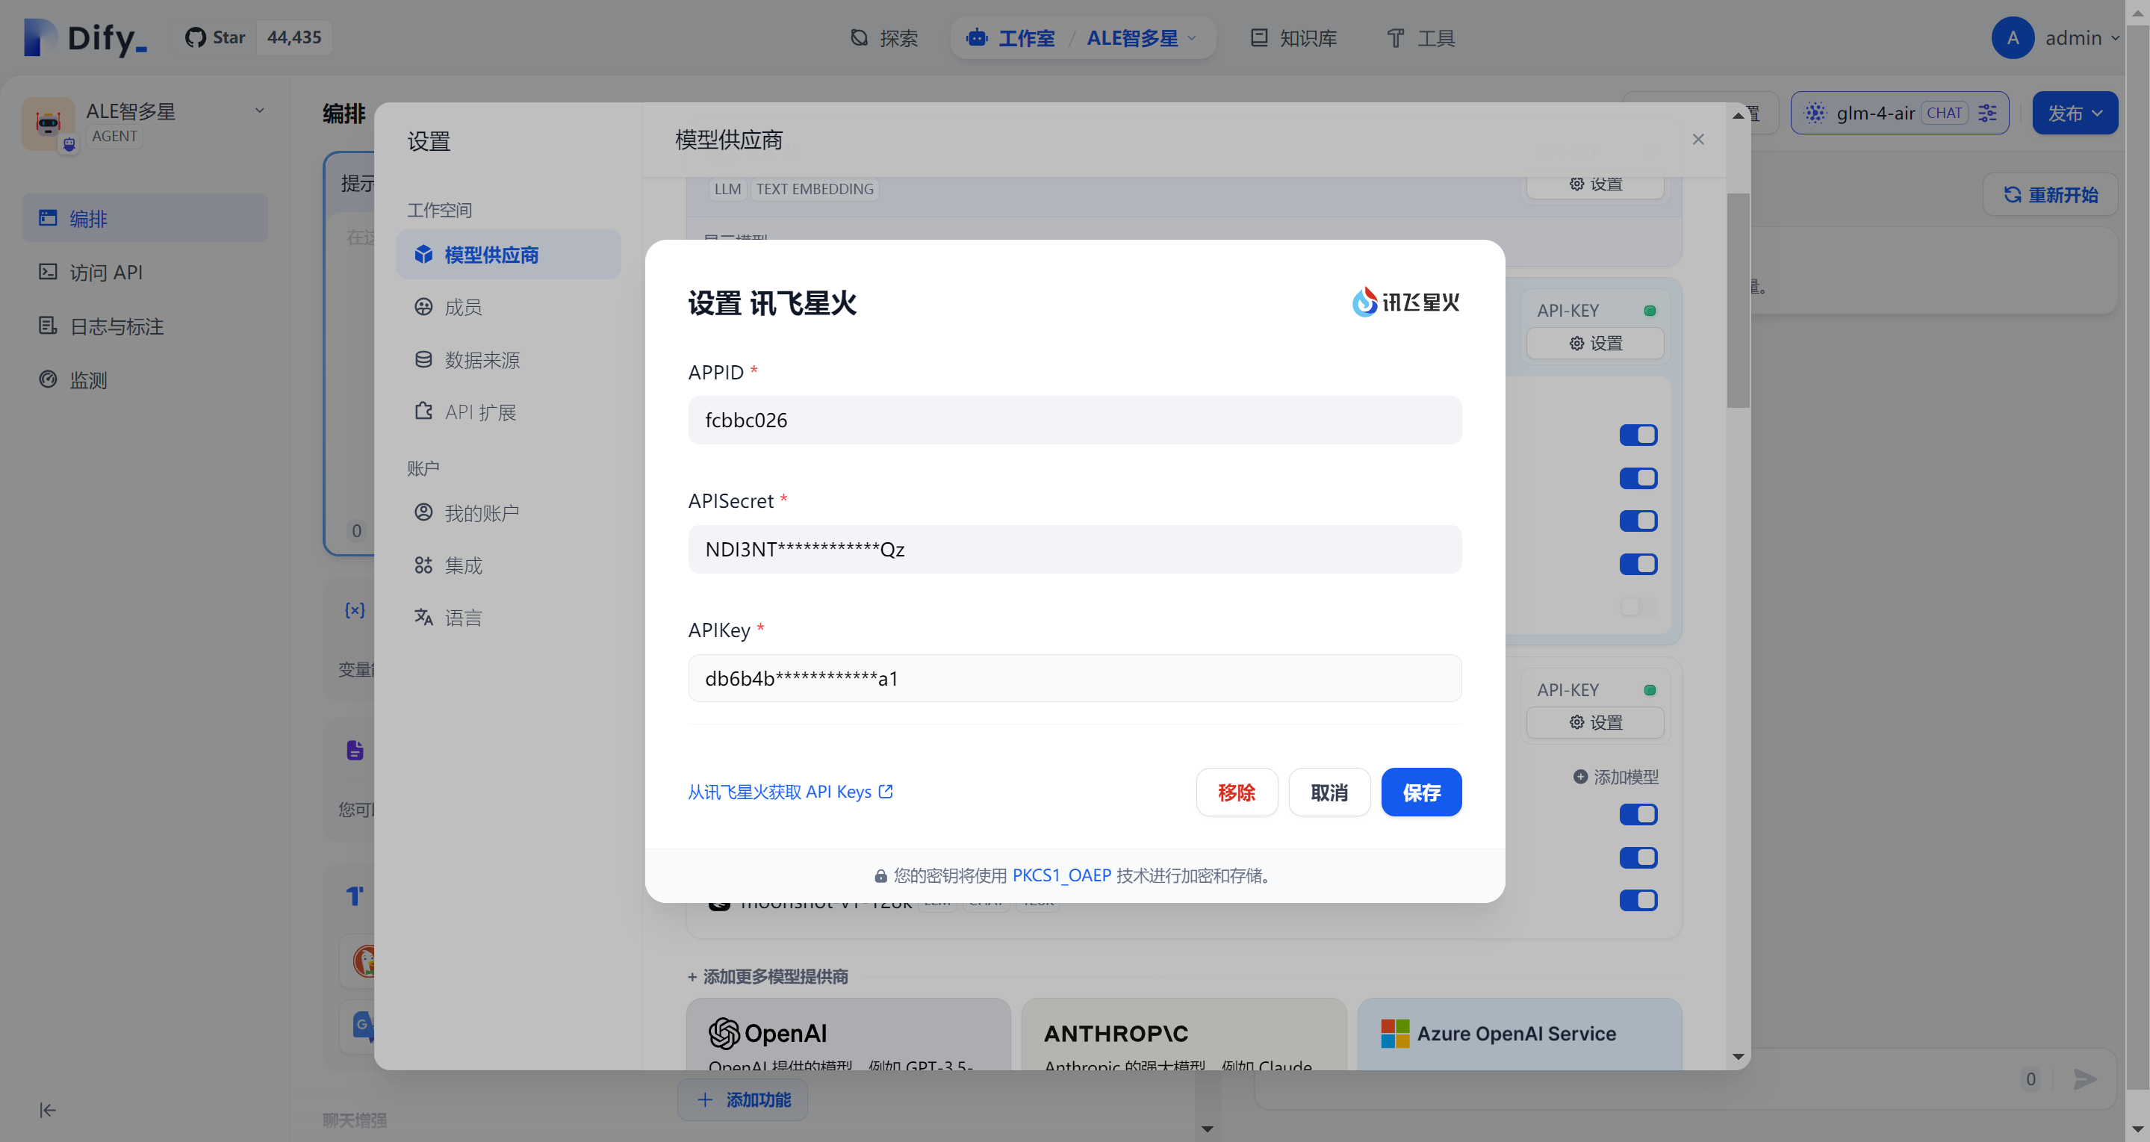Image resolution: width=2150 pixels, height=1142 pixels.
Task: Open 数据来源 settings section
Action: click(482, 360)
